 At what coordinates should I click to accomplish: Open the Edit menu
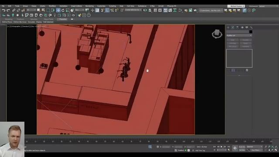click(10, 6)
